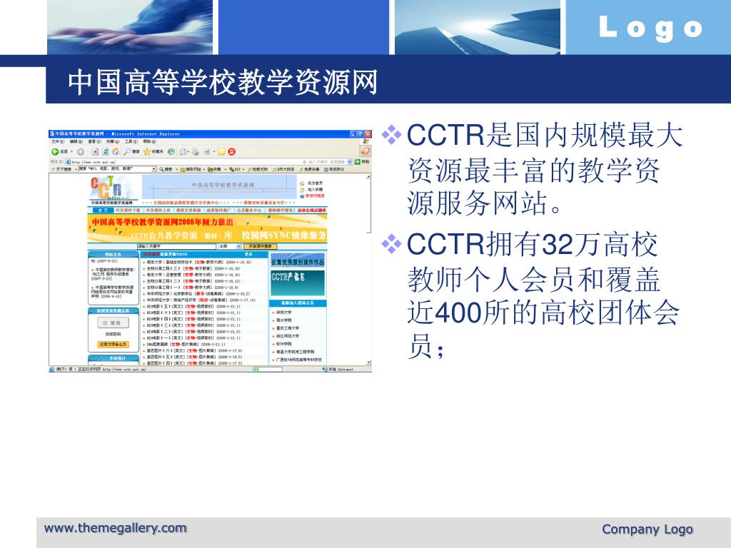Screen dimensions: 731x548
Task: Open the 征集优秀原创课件作品 banner
Action: click(x=298, y=261)
